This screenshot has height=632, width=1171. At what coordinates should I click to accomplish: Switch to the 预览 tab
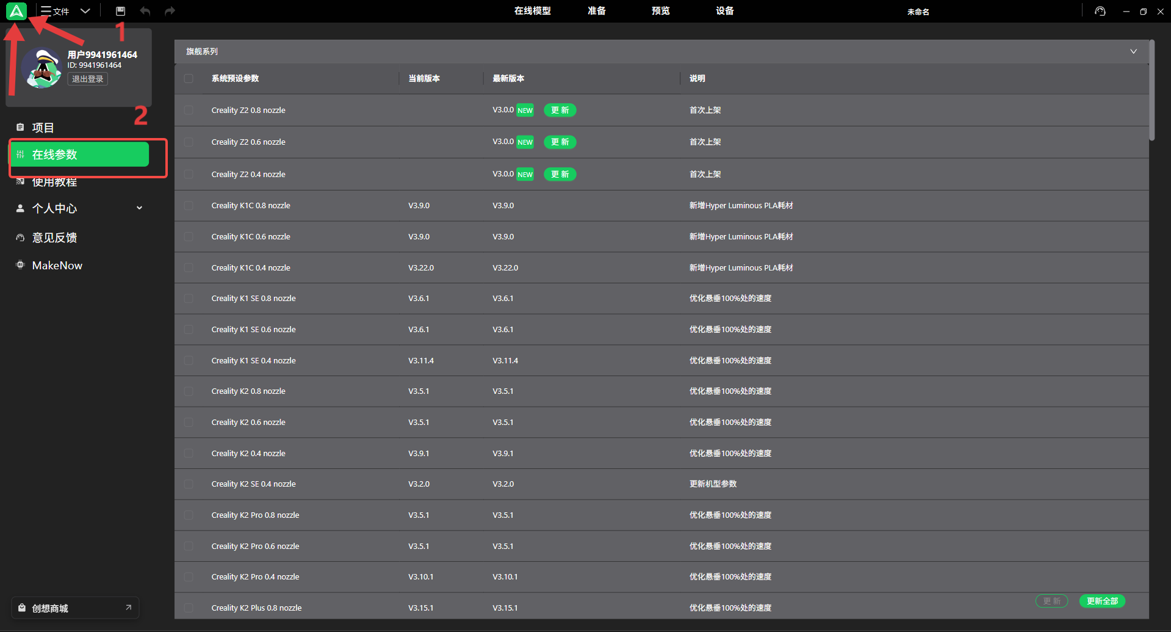660,11
